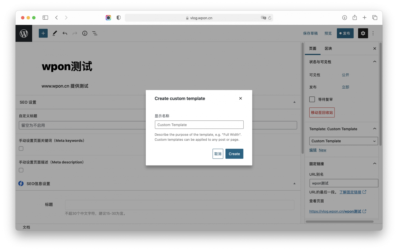Open the list view icon
This screenshot has height=251, width=398.
(x=95, y=33)
